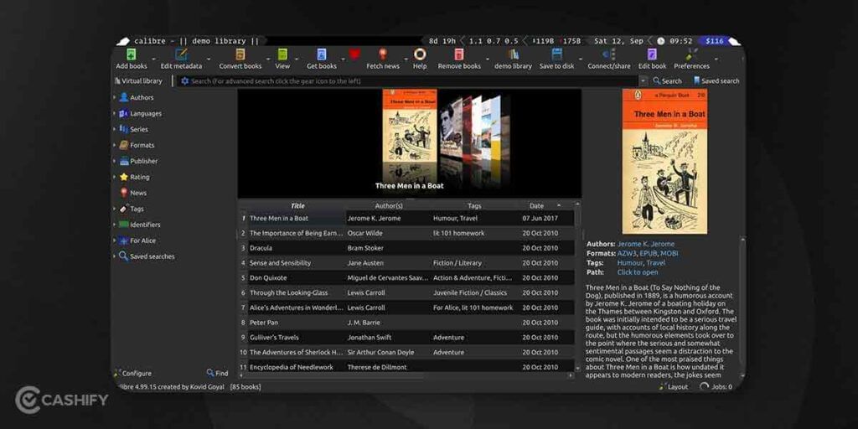
Task: Select the News item in tag browser
Action: pyautogui.click(x=133, y=193)
